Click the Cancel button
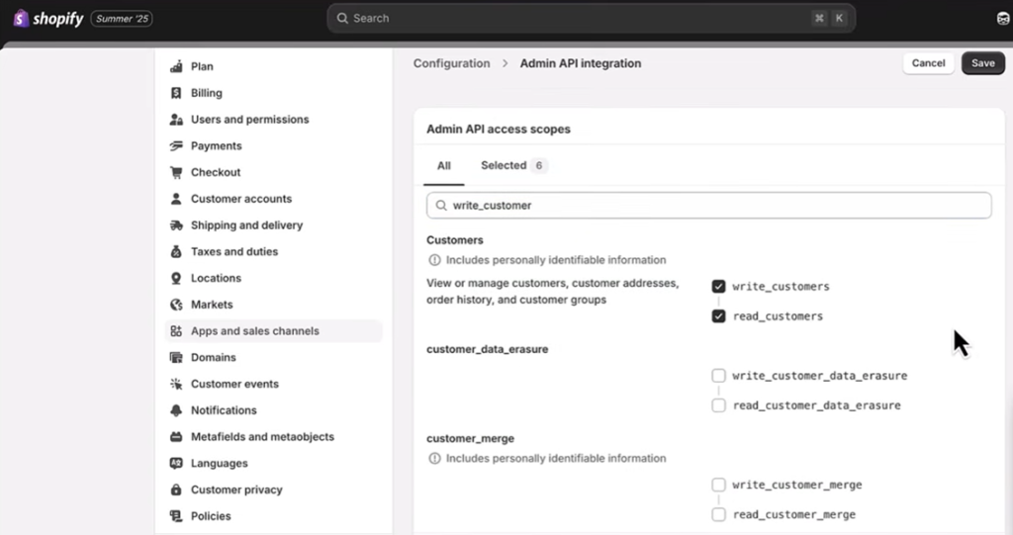Screen dimensions: 1013x535 pyautogui.click(x=928, y=63)
